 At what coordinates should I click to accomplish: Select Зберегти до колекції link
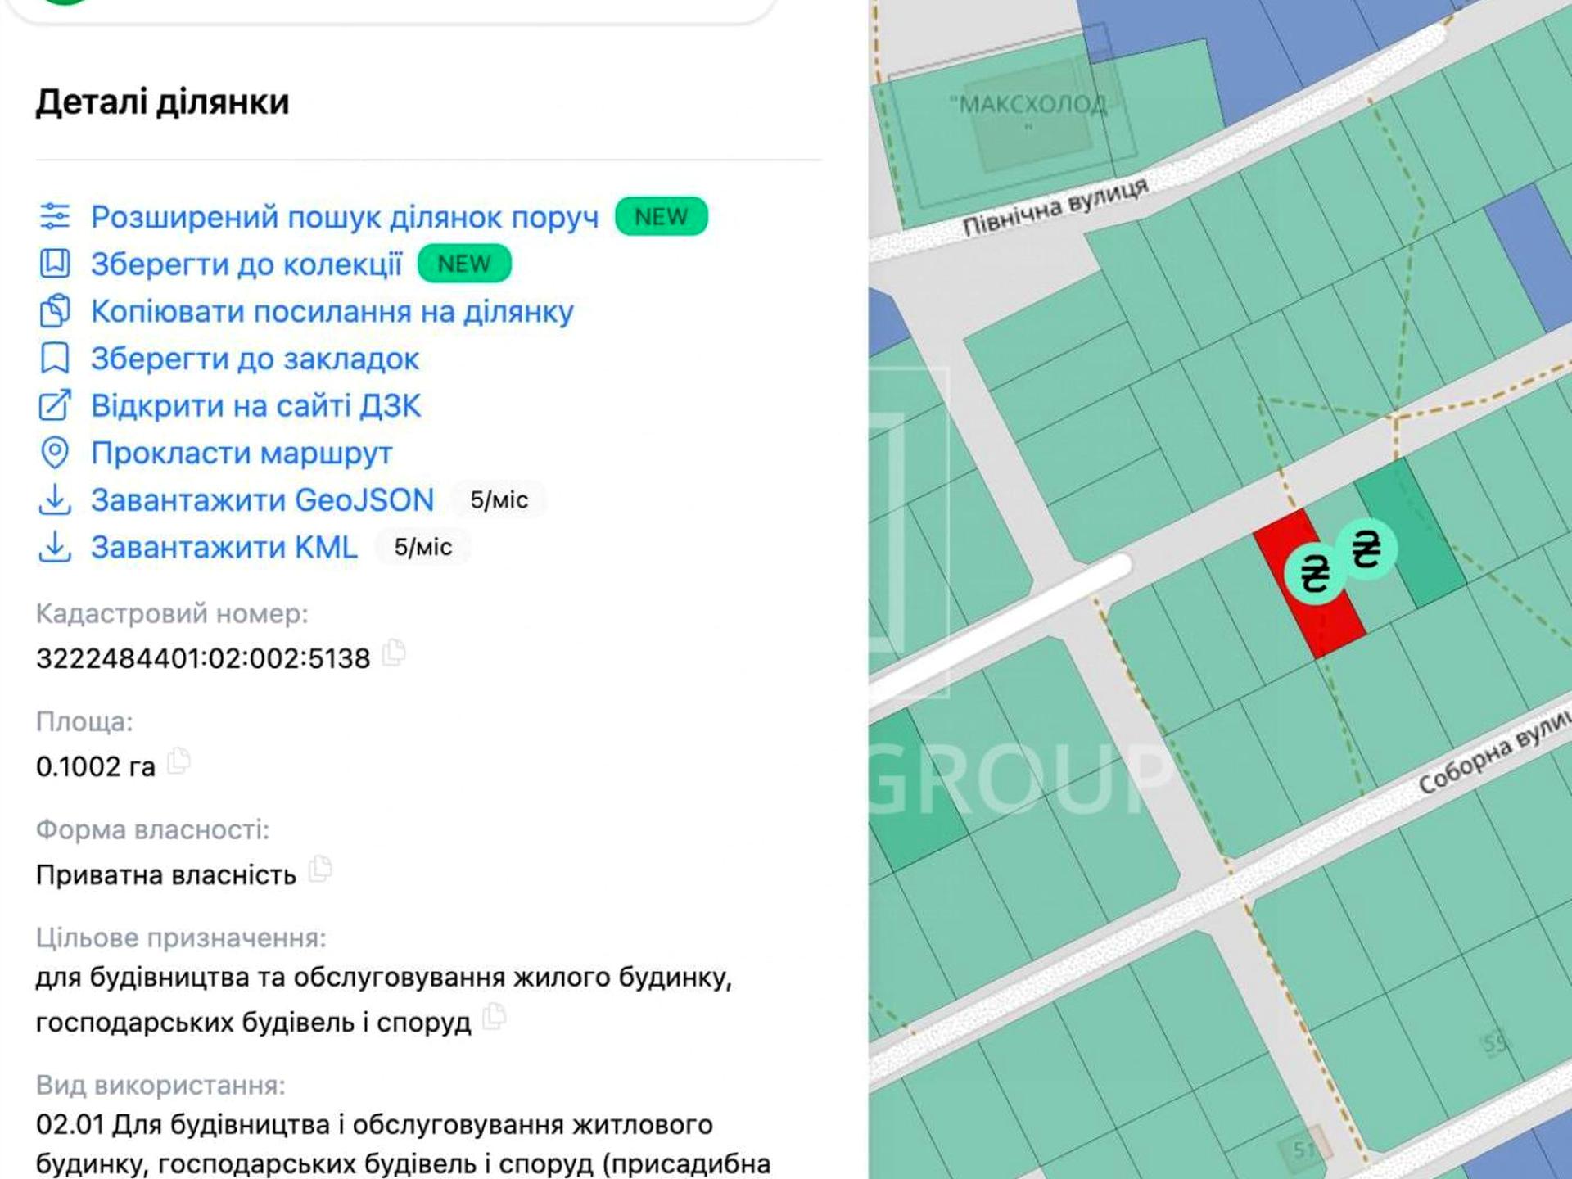tap(246, 264)
